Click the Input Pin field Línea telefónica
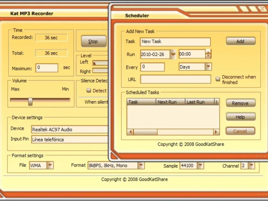Viewport: 268px width, 201px height. [70, 139]
